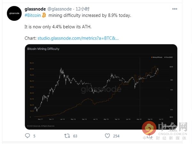Open the @glassnode handle
Image resolution: width=192 pixels, height=144 pixels.
click(x=60, y=9)
